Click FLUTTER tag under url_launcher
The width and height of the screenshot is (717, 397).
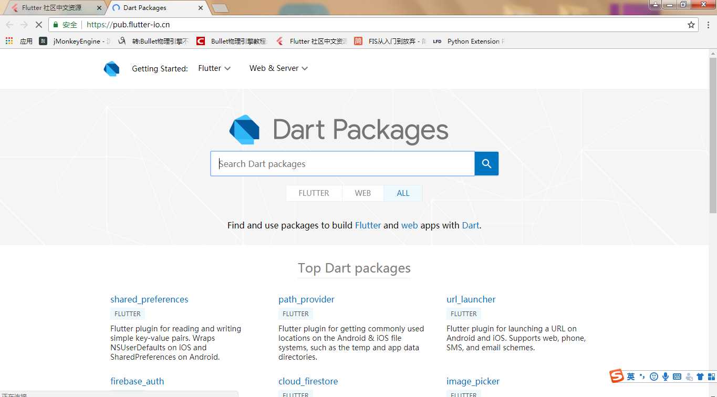(464, 314)
